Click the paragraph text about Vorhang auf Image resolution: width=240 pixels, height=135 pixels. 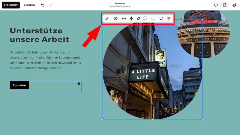tap(45, 60)
